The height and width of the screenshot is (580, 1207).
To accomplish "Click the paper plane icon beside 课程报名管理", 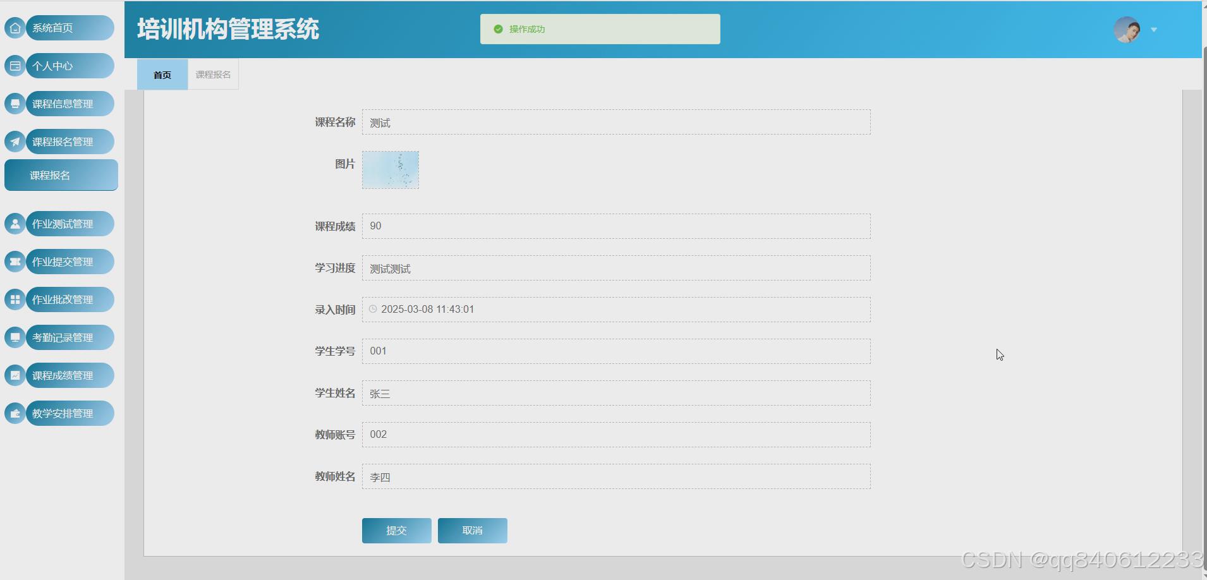I will pos(15,142).
